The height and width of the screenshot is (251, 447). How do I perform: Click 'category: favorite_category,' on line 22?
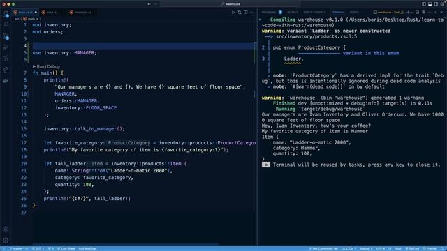[x=94, y=178]
